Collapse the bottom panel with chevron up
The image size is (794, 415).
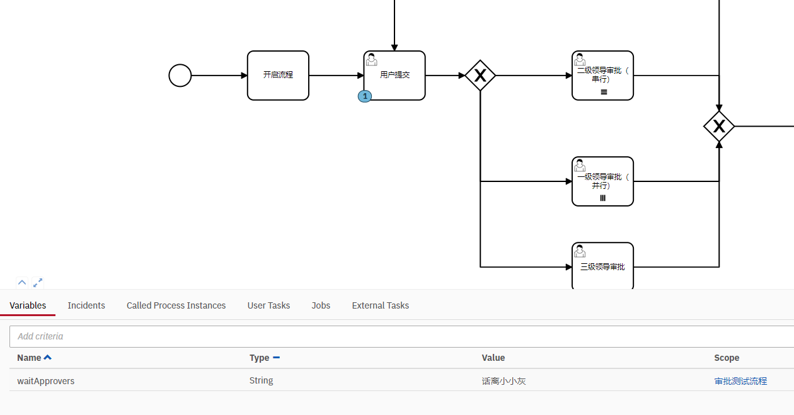point(22,283)
